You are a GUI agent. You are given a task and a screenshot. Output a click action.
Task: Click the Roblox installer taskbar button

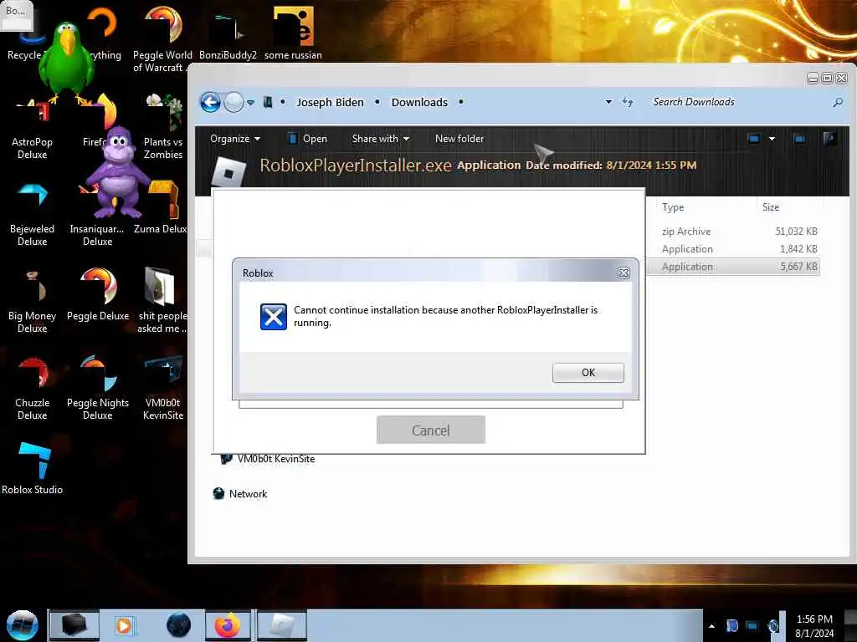coord(281,625)
